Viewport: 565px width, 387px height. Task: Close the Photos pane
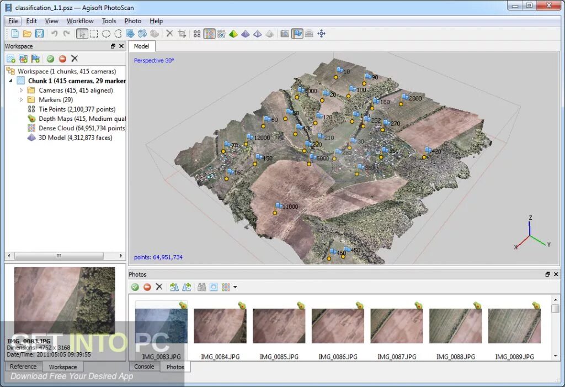[556, 274]
